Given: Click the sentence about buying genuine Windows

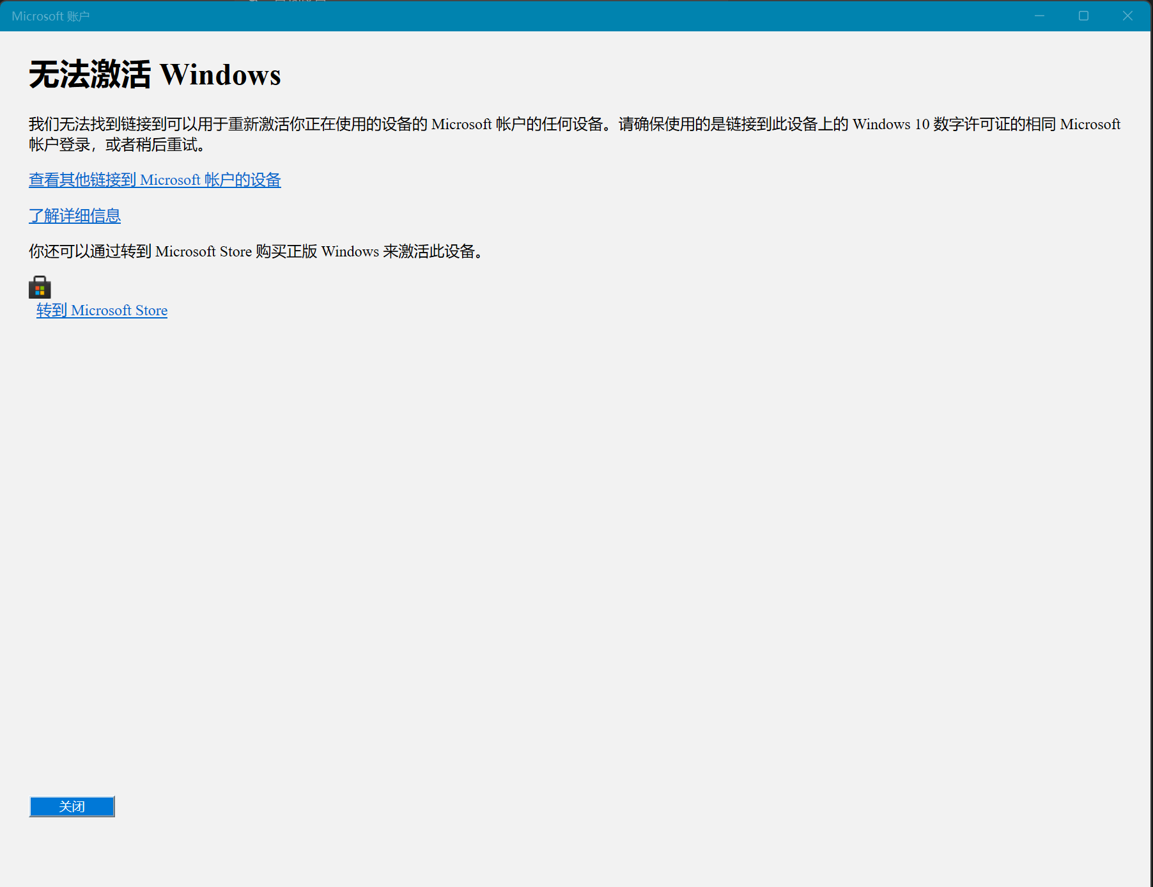Looking at the screenshot, I should (x=256, y=251).
